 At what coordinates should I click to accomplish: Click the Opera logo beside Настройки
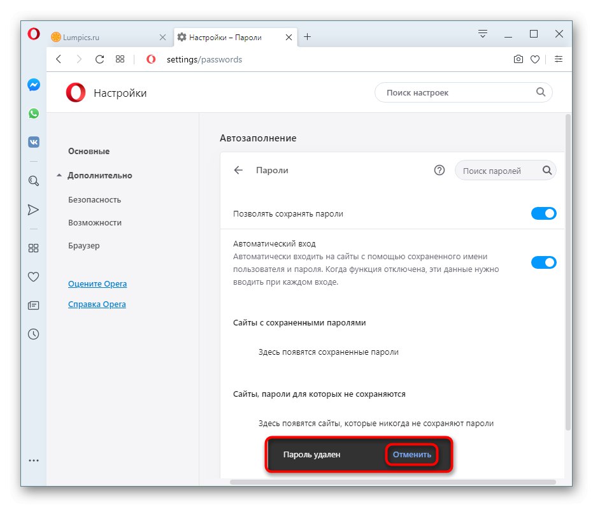[x=76, y=92]
